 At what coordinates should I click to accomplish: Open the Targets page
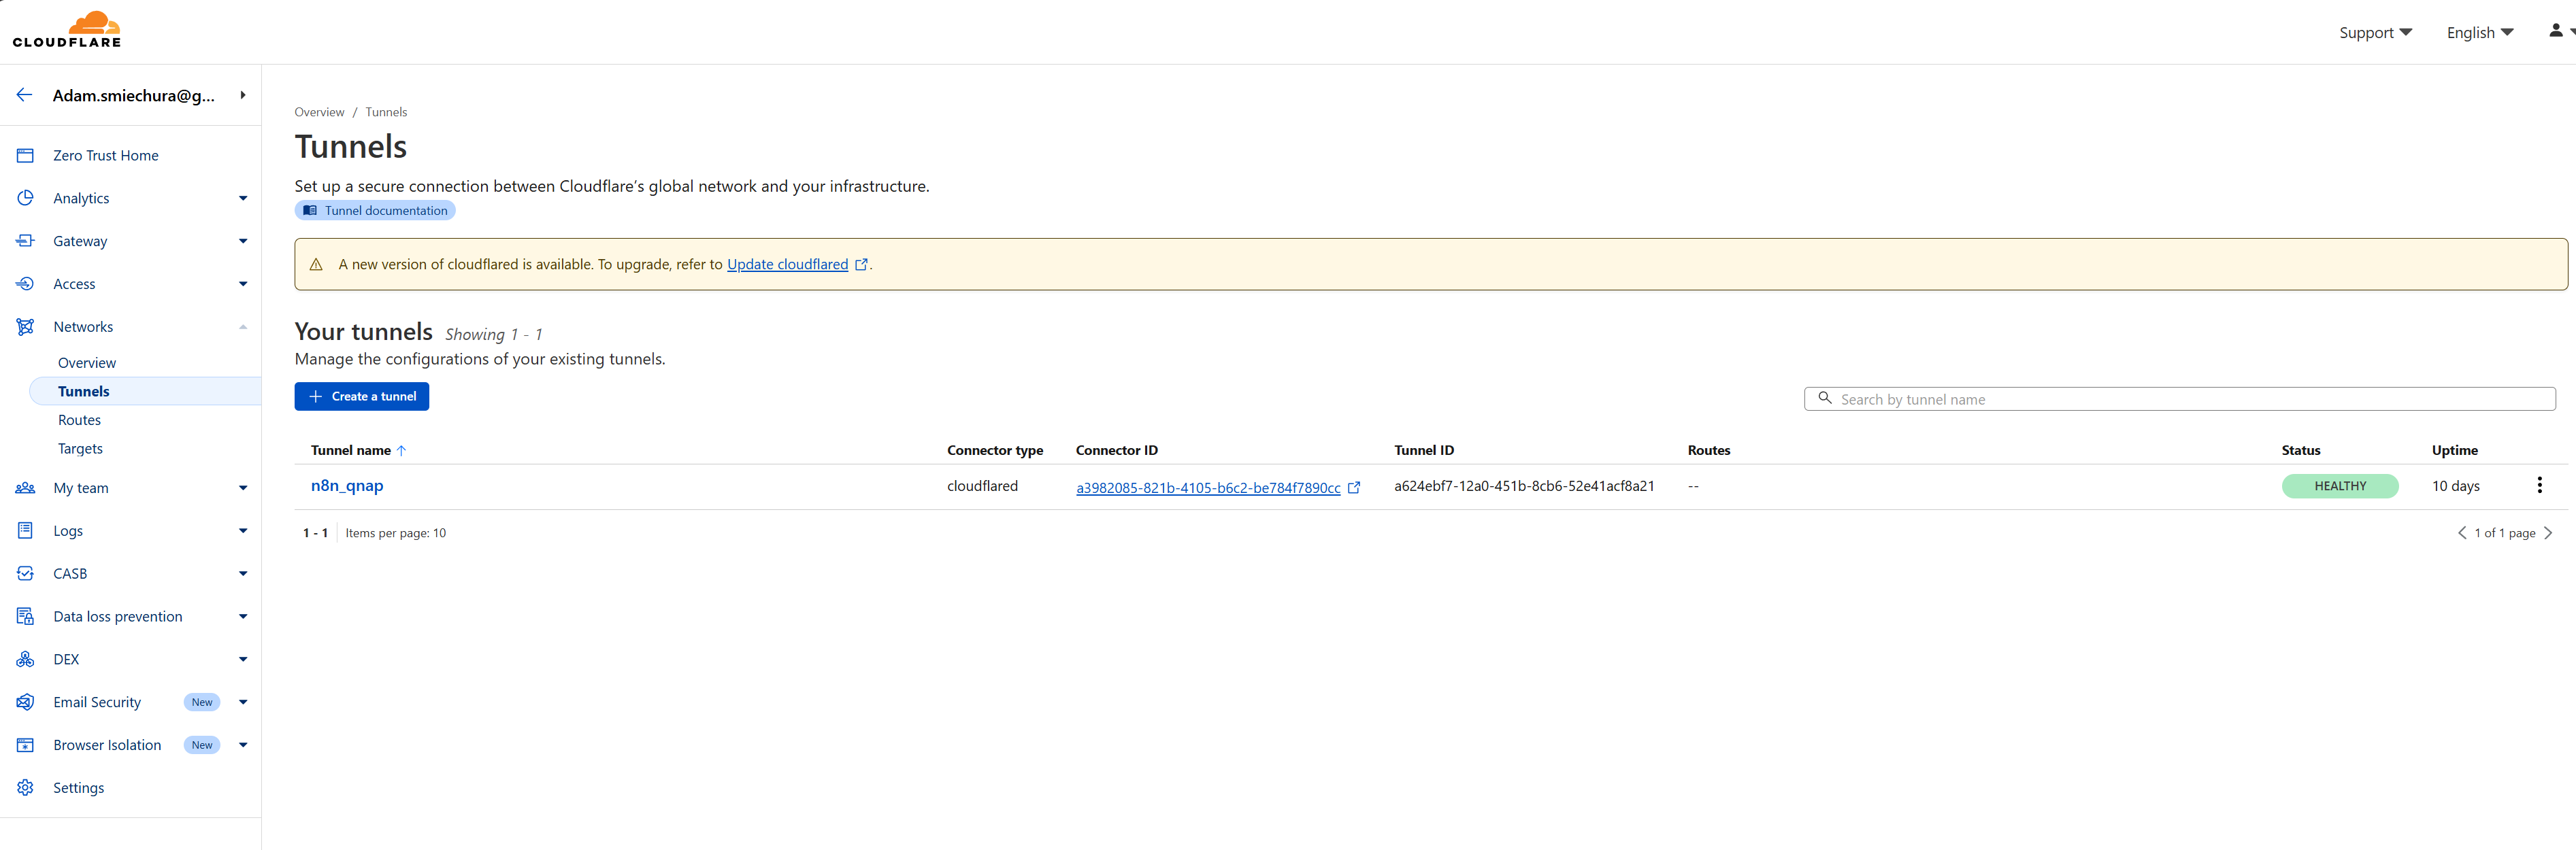pos(80,449)
